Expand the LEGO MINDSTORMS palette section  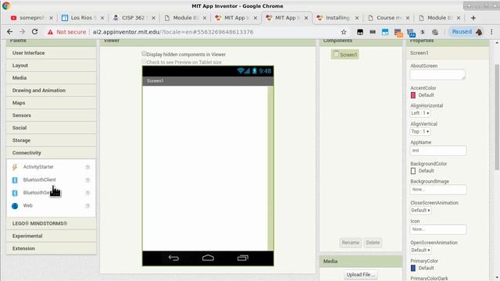tap(51, 224)
